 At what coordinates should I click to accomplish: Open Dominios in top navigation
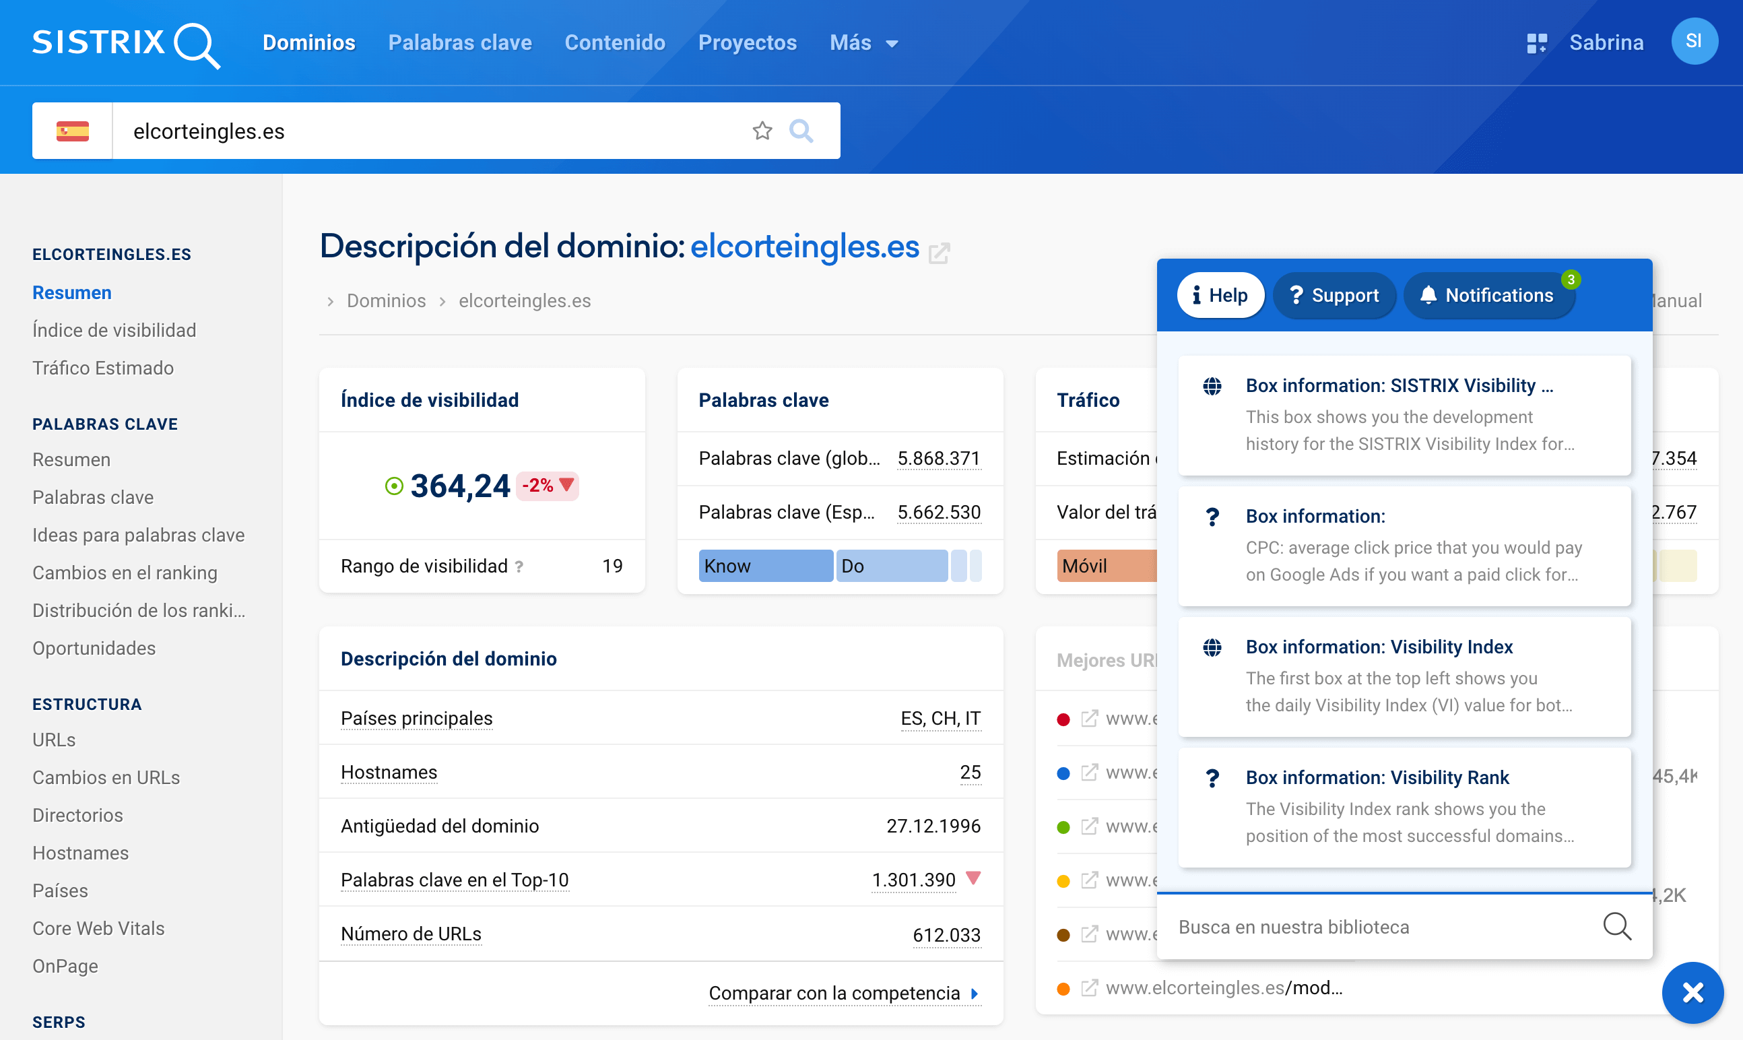[x=309, y=42]
